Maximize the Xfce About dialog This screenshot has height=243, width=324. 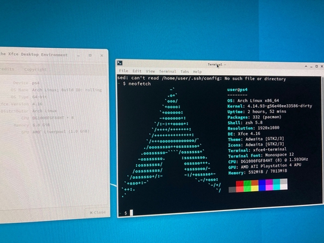tap(90, 55)
